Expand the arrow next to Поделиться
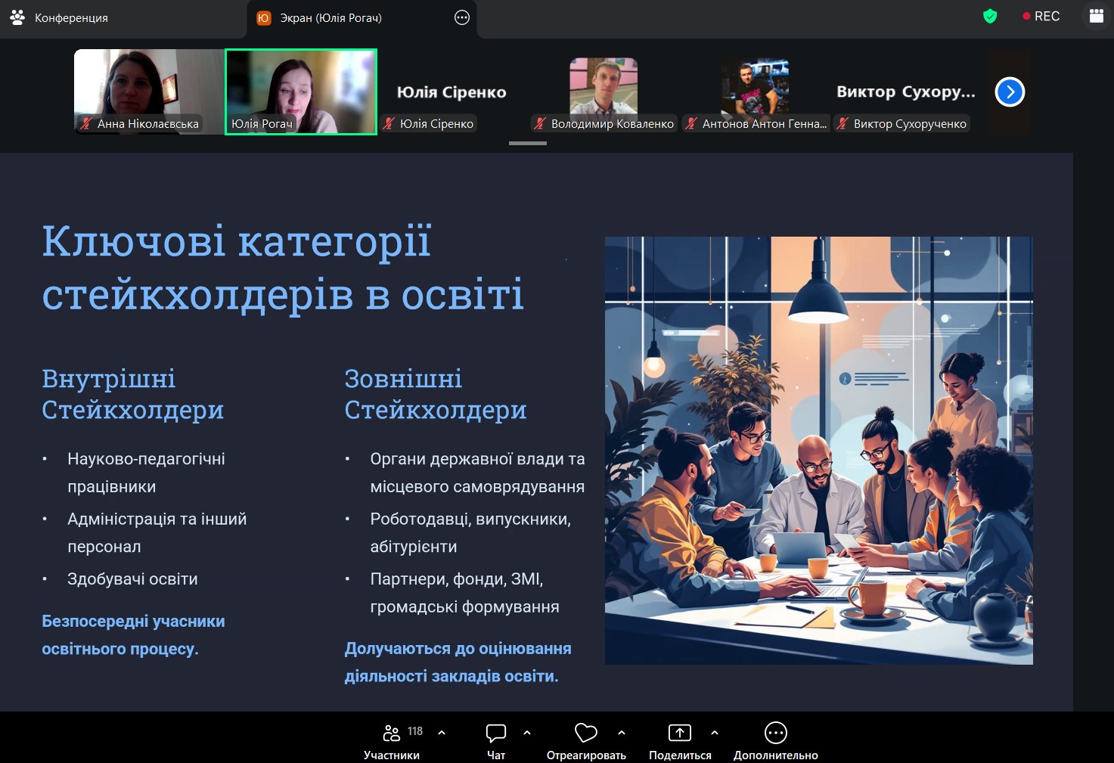1114x763 pixels. point(715,732)
